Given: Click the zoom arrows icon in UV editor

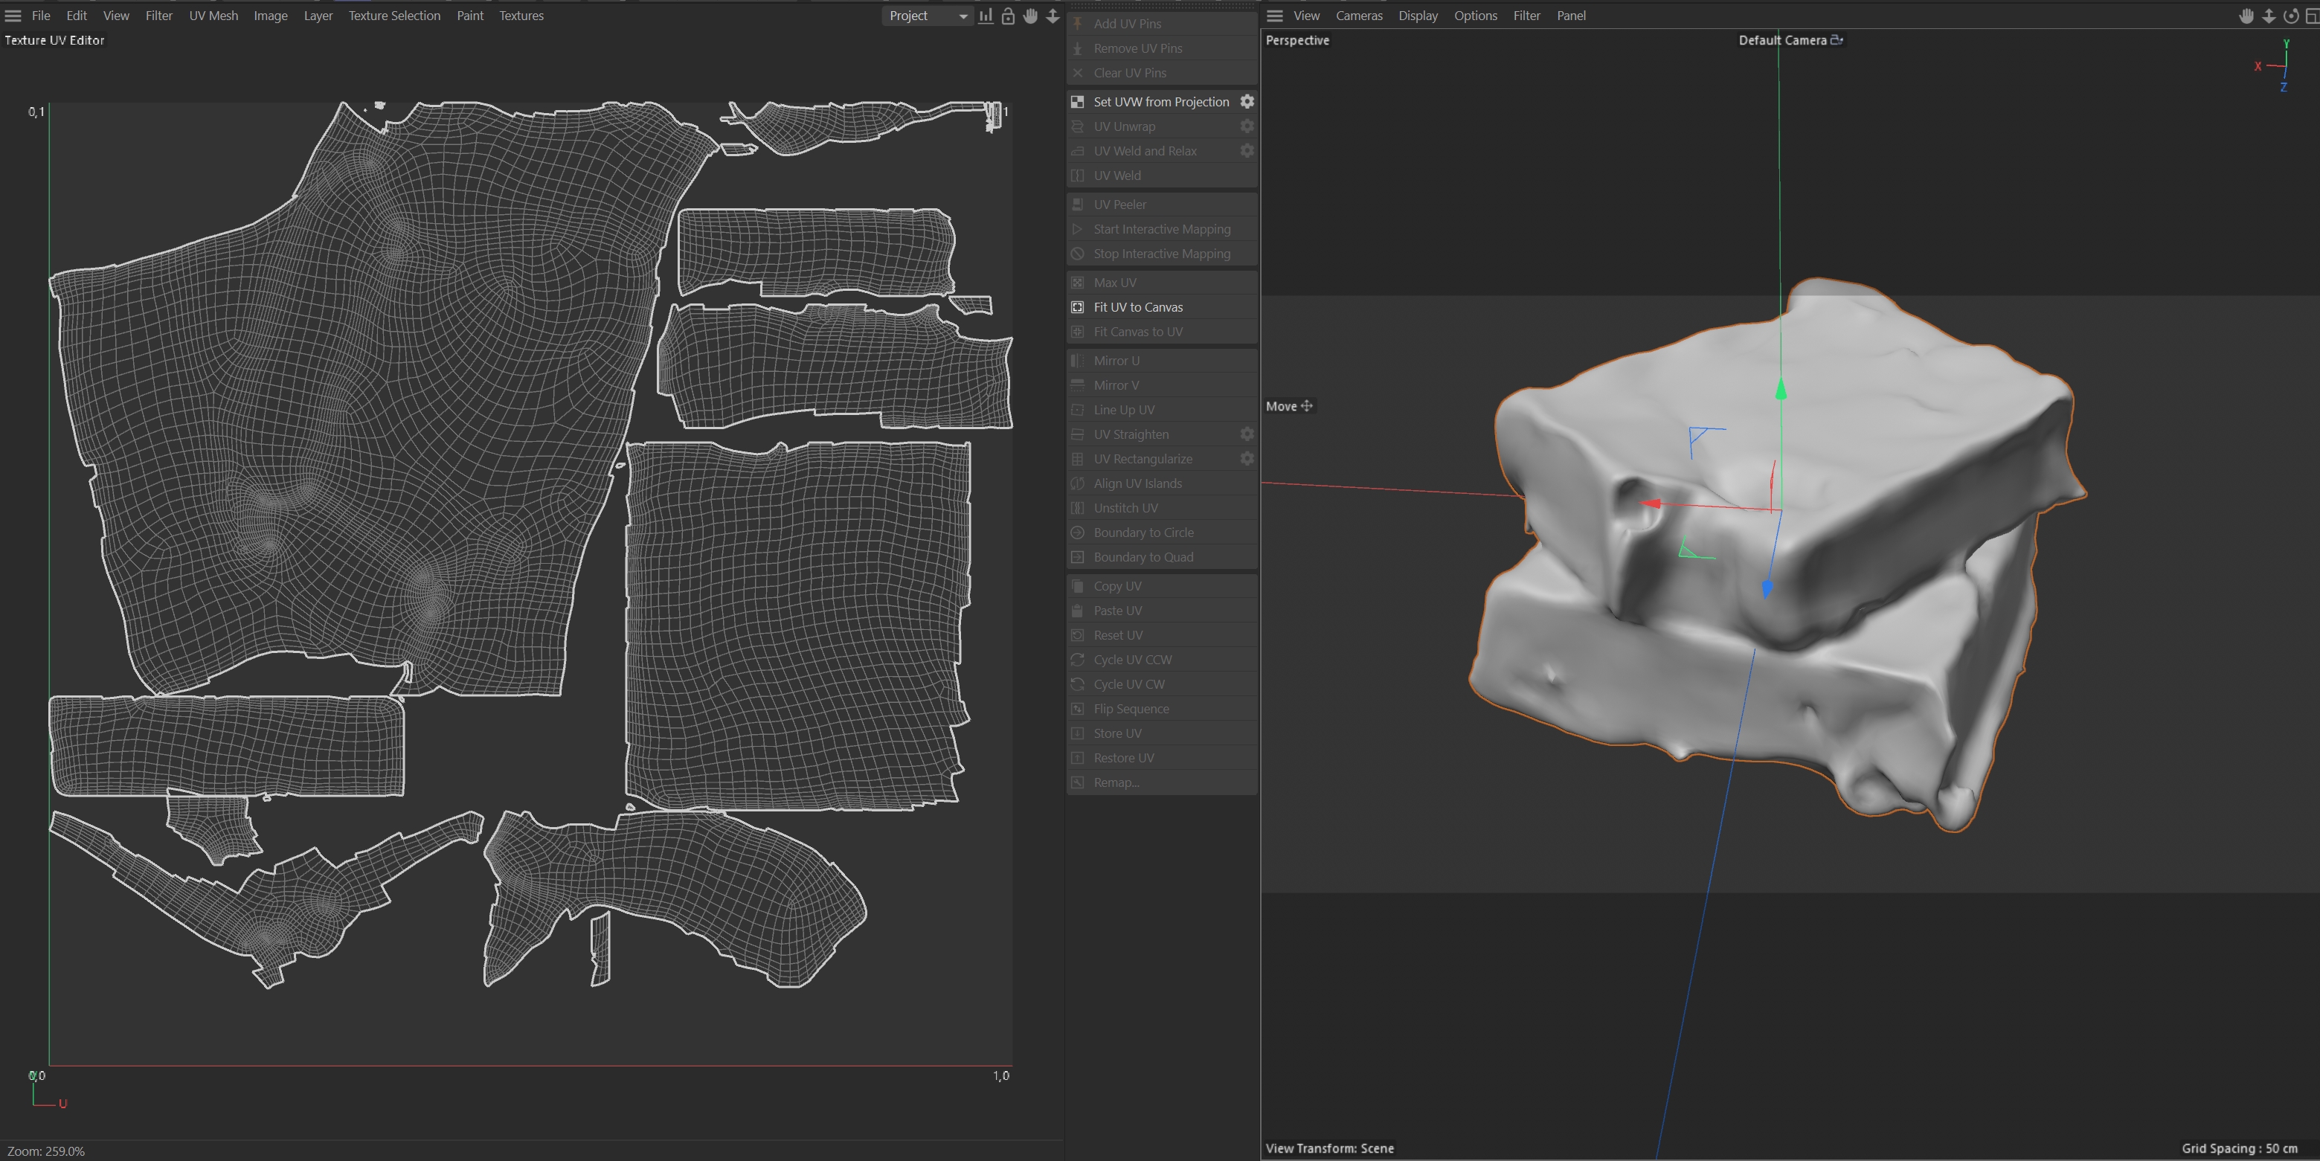Looking at the screenshot, I should point(1052,16).
